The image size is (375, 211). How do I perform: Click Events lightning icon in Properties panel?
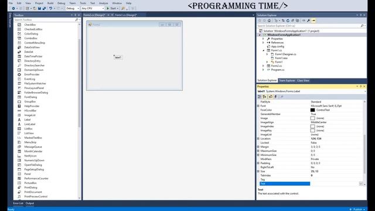coord(275,97)
